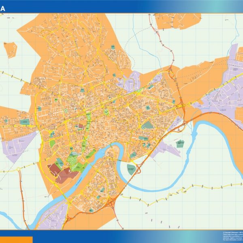Click the white letter A in header
The width and height of the screenshot is (243, 243).
(x=3, y=9)
